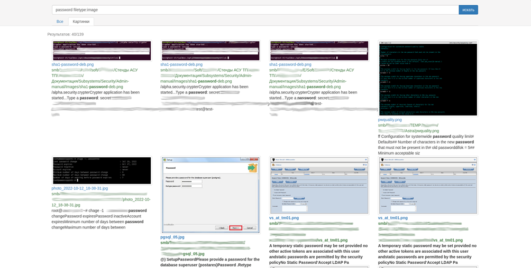
Task: Open the second vs_at_tm01.png browser thumbnail
Action: [x=428, y=185]
